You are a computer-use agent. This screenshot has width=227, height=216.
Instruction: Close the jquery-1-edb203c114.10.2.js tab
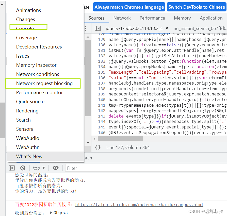tap(167, 28)
